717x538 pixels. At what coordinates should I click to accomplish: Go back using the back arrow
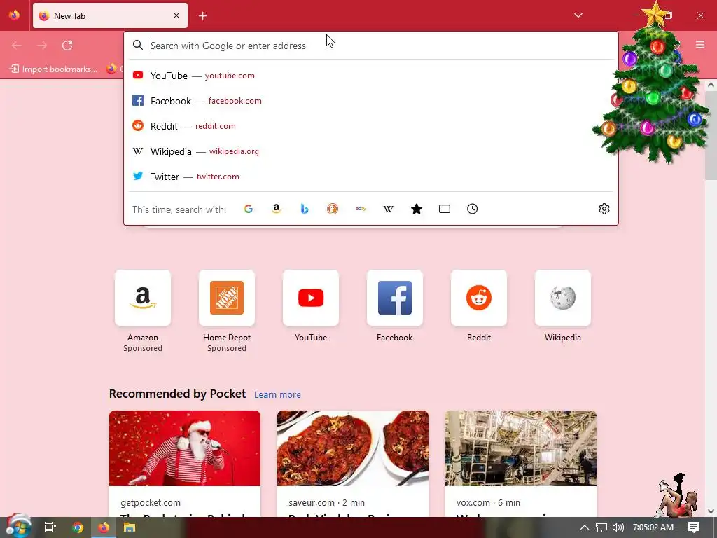(17, 46)
